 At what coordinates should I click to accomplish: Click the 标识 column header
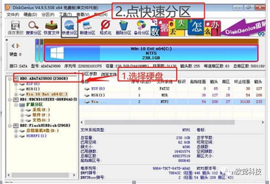coord(181,82)
